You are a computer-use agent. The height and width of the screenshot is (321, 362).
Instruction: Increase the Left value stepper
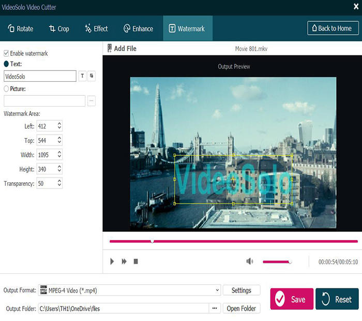(x=59, y=124)
